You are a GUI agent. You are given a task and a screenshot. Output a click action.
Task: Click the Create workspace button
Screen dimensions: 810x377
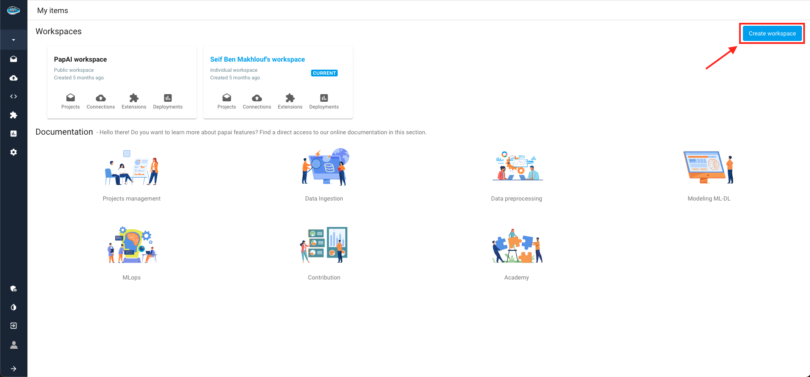click(x=772, y=33)
